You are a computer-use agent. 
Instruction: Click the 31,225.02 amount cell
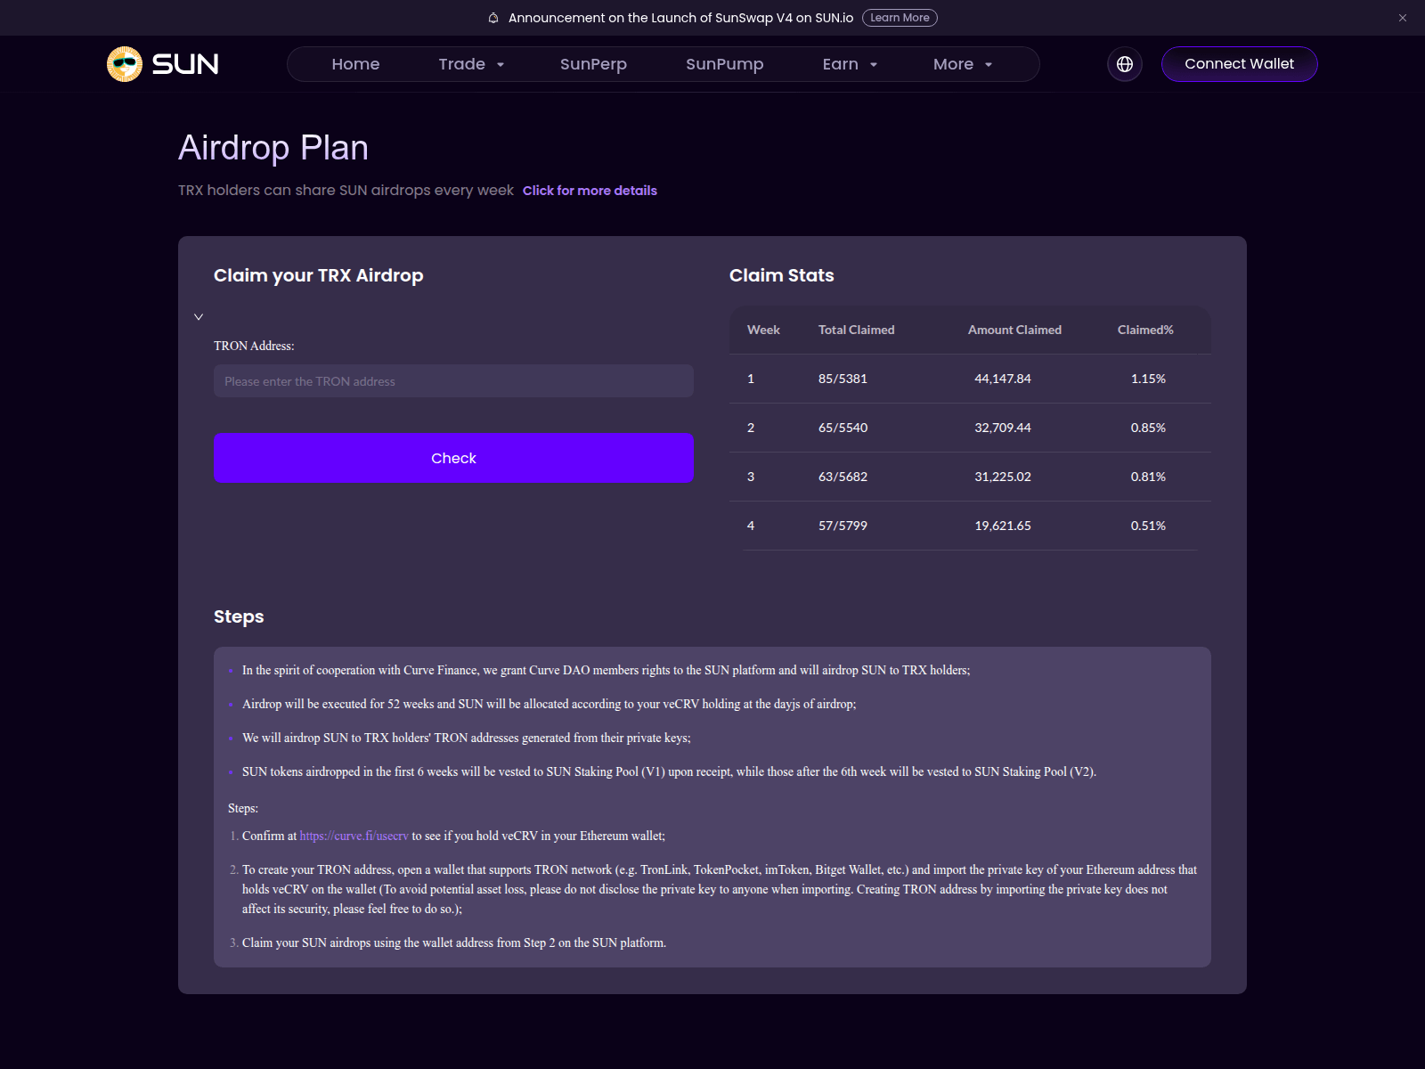(1003, 477)
